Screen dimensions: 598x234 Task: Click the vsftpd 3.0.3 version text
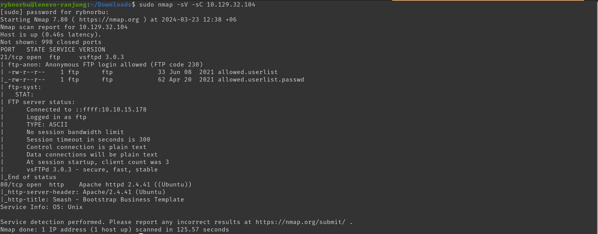coord(101,57)
